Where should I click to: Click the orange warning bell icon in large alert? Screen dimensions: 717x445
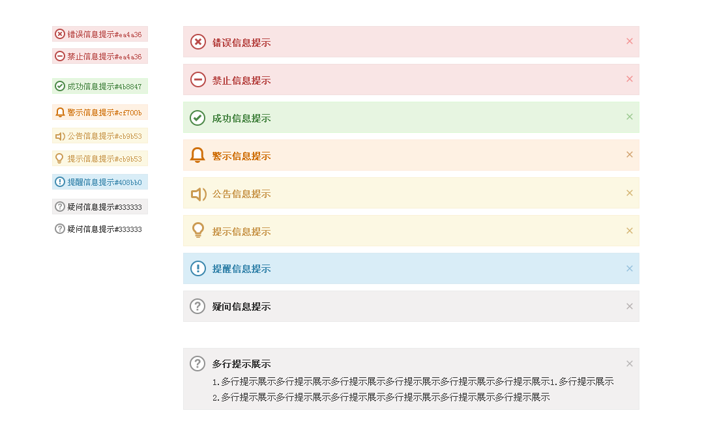point(198,155)
